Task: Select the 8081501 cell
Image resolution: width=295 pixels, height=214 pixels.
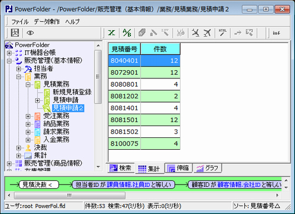Action: coord(124,120)
